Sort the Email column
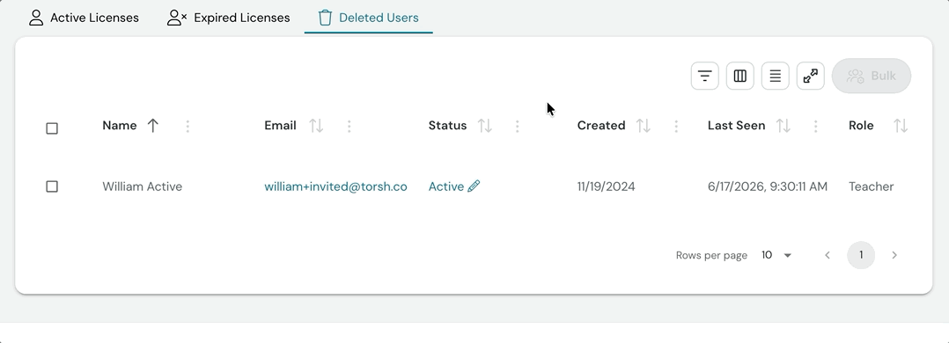949x343 pixels. (316, 125)
